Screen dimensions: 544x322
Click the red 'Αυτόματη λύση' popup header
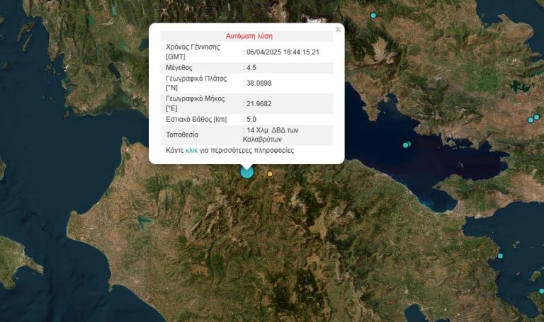(x=249, y=35)
